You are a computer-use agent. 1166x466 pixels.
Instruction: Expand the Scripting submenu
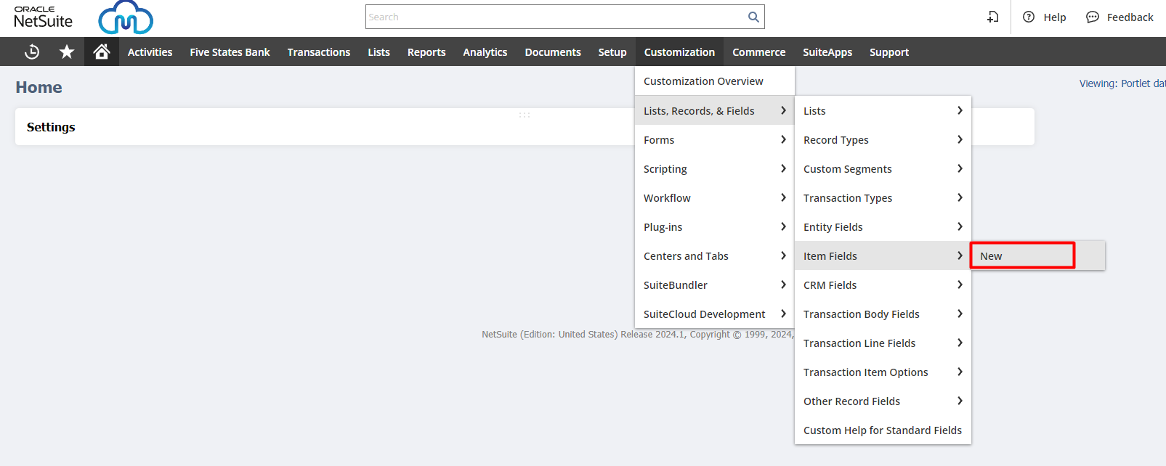[714, 168]
